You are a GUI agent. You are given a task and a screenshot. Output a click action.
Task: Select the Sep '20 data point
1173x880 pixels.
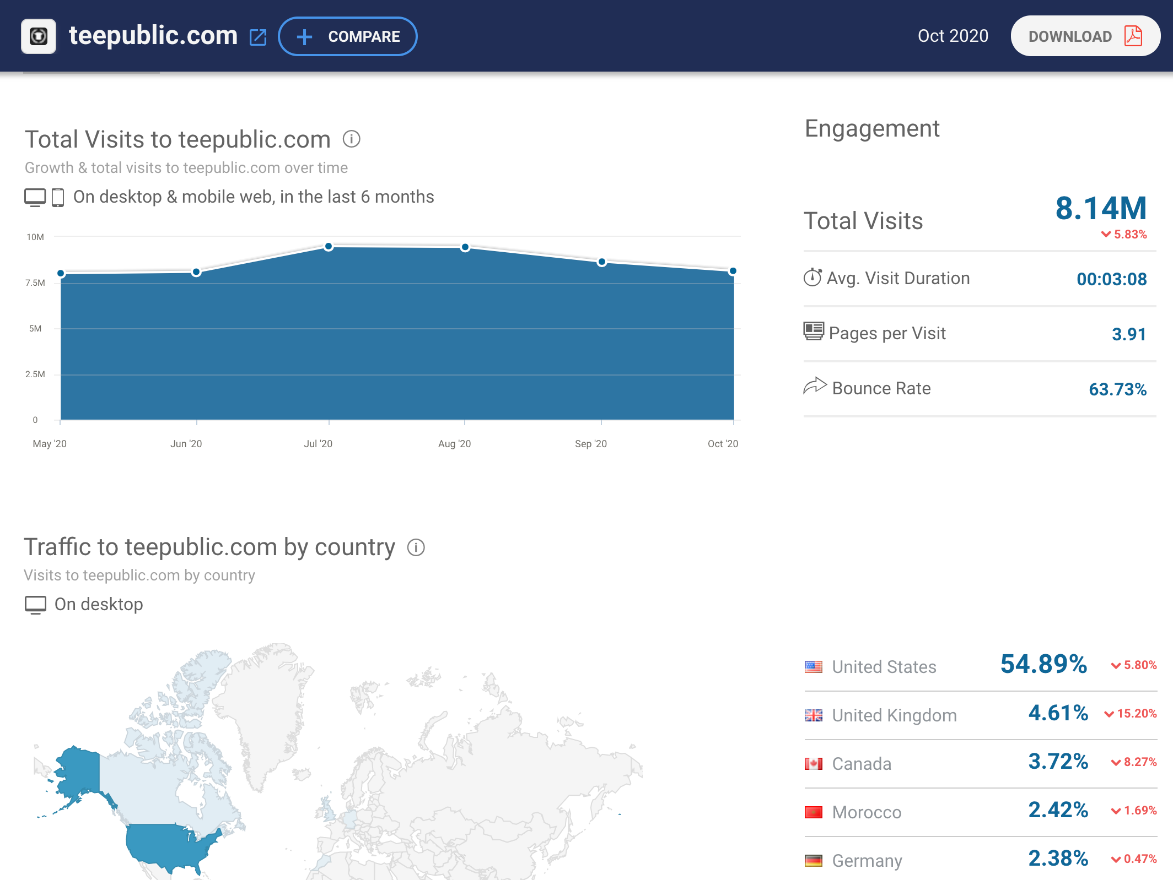click(x=602, y=262)
